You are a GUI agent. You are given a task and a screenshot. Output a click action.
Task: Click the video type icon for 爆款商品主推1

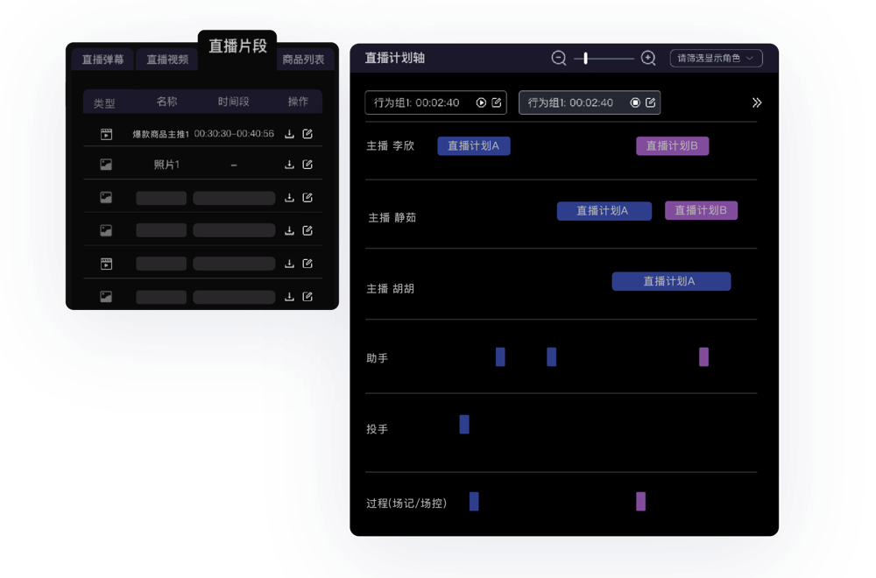click(x=106, y=134)
